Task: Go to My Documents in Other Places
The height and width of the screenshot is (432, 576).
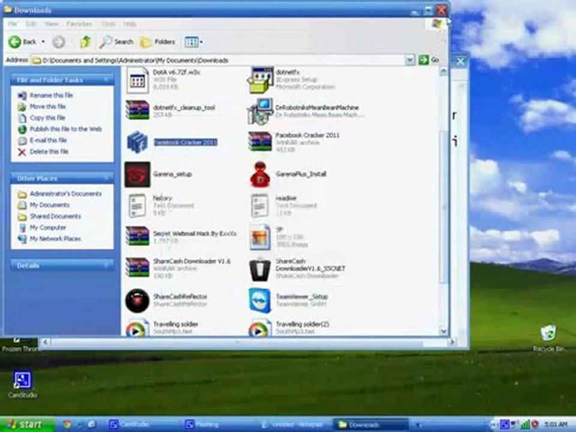Action: 49,205
